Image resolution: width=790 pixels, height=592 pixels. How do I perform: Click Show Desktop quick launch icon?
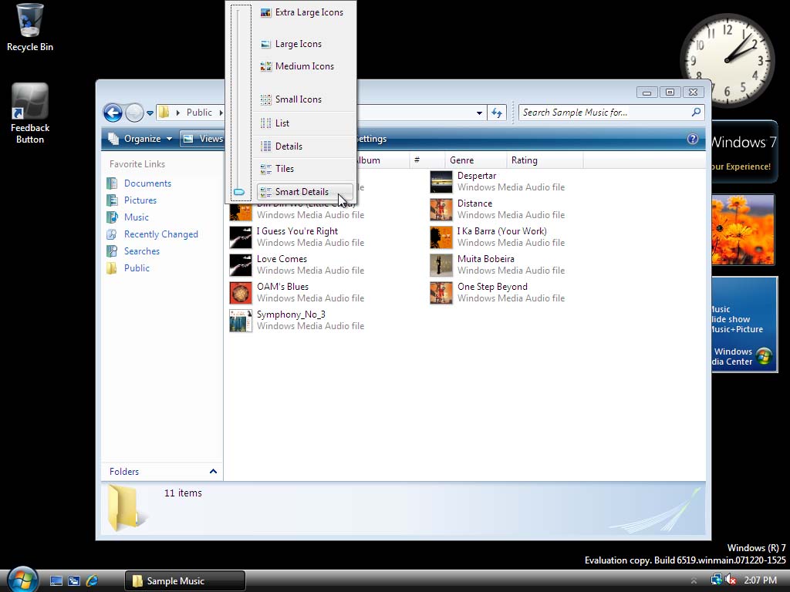point(56,581)
